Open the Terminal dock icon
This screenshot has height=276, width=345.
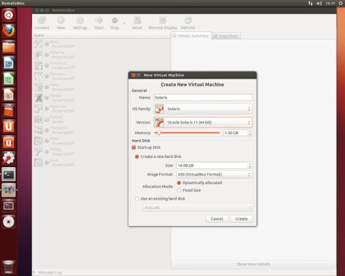(8, 174)
